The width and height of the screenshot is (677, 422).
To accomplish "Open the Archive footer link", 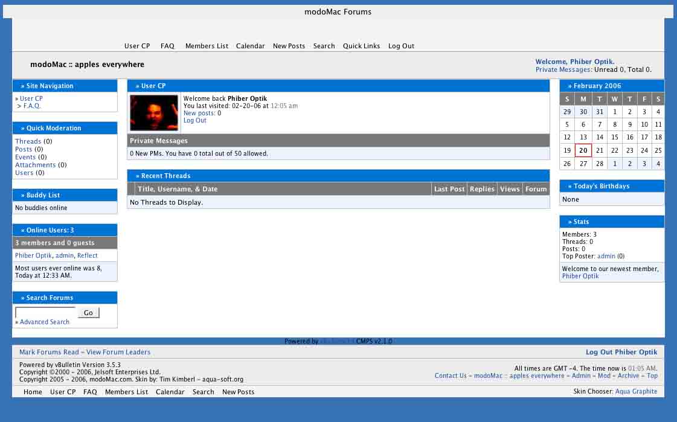I will (x=628, y=376).
